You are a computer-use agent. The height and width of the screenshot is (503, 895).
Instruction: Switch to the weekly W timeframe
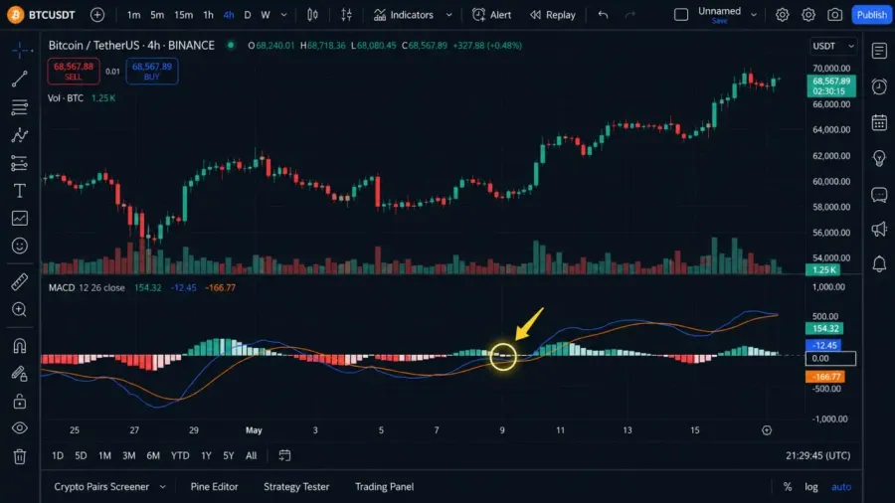click(266, 15)
